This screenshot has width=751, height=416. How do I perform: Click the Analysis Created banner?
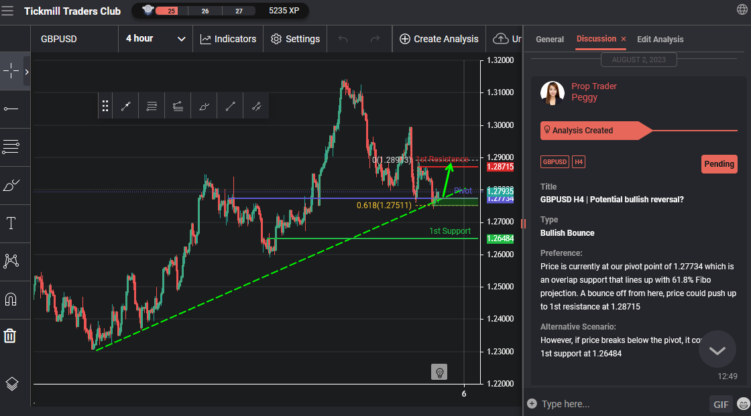point(596,130)
